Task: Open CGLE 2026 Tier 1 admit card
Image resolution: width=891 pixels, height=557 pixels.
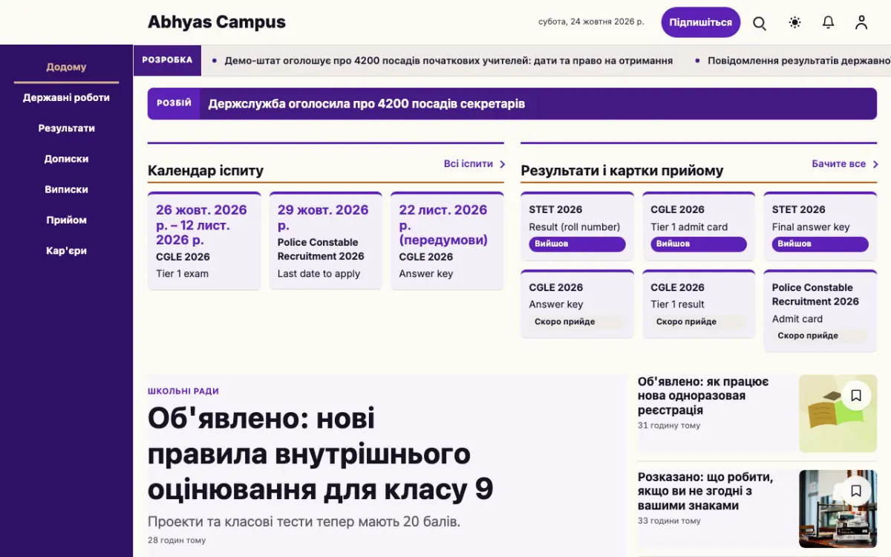Action: 699,226
